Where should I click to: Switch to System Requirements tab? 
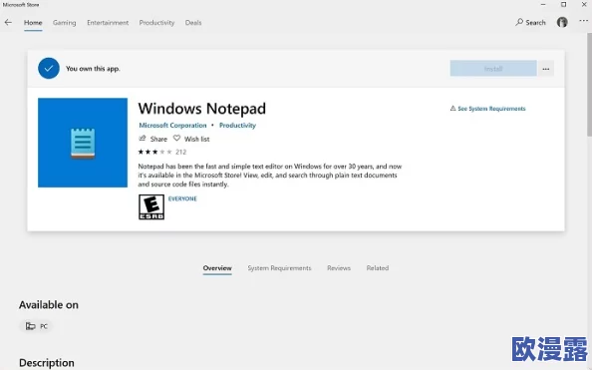pyautogui.click(x=279, y=268)
